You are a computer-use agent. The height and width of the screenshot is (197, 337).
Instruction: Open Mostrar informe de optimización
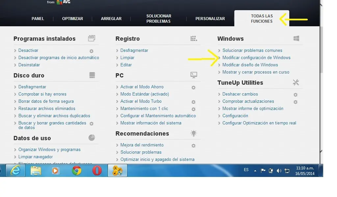(x=253, y=108)
